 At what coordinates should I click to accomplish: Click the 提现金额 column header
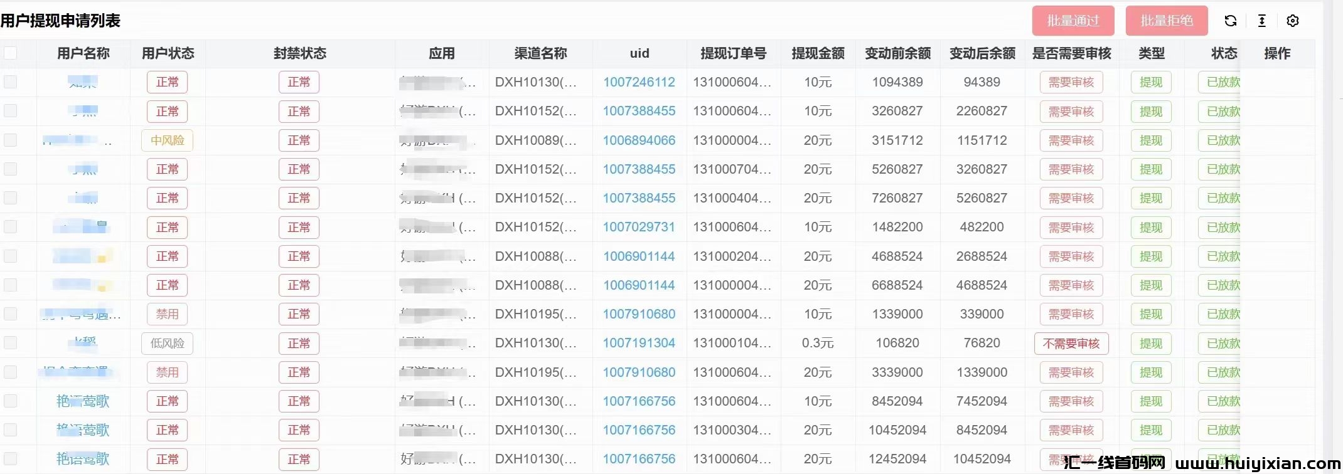tap(818, 53)
